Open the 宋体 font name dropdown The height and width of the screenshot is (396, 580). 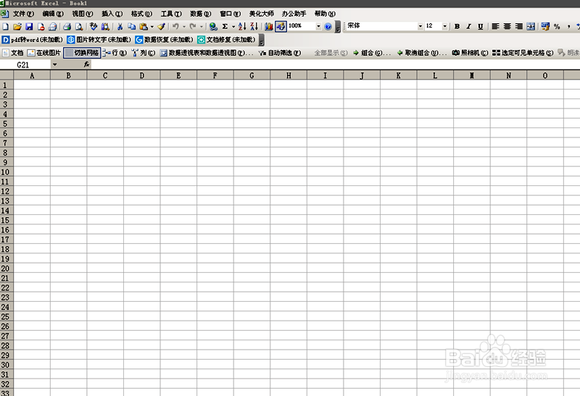coord(420,26)
